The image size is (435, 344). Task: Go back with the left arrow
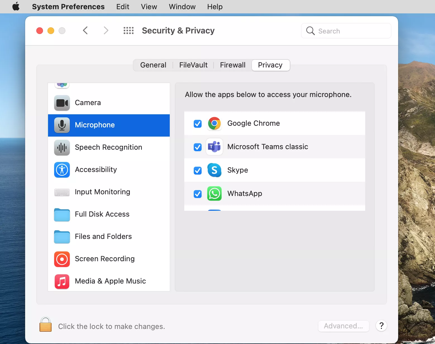pyautogui.click(x=85, y=30)
